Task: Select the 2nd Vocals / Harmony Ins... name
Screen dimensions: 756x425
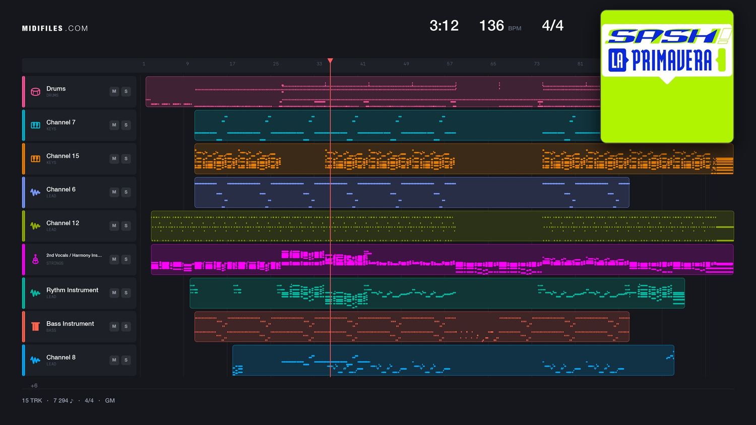Action: [74, 255]
